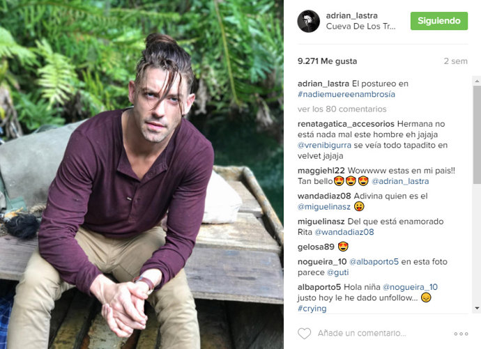Toggle the Siguiendo follow button
This screenshot has width=481, height=349.
pos(439,21)
